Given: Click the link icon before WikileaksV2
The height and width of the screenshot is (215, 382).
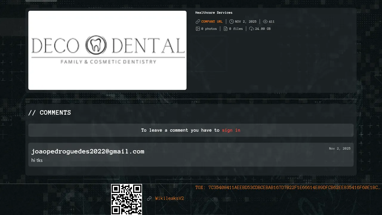Looking at the screenshot, I should tap(149, 199).
